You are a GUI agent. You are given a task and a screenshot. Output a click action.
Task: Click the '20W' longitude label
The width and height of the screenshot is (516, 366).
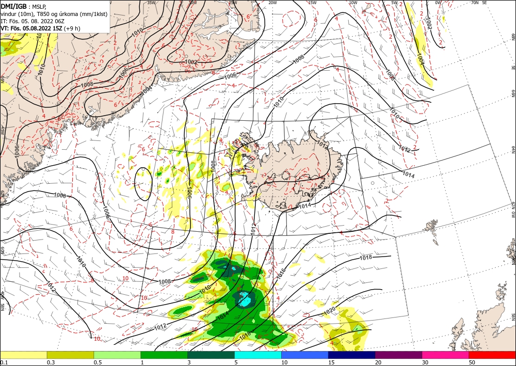point(272,3)
